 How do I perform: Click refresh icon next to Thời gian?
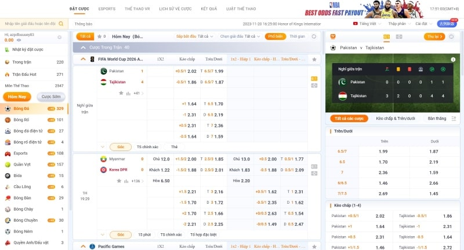tap(314, 36)
